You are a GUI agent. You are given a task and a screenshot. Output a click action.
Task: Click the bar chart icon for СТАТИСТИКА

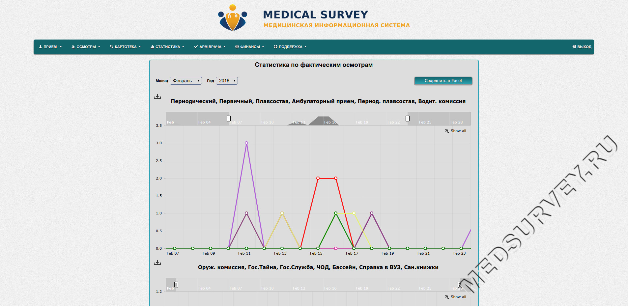click(152, 47)
